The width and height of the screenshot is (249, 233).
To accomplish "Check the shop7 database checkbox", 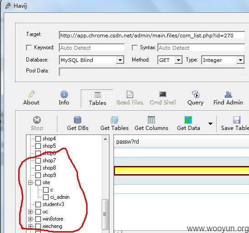I will pyautogui.click(x=38, y=161).
